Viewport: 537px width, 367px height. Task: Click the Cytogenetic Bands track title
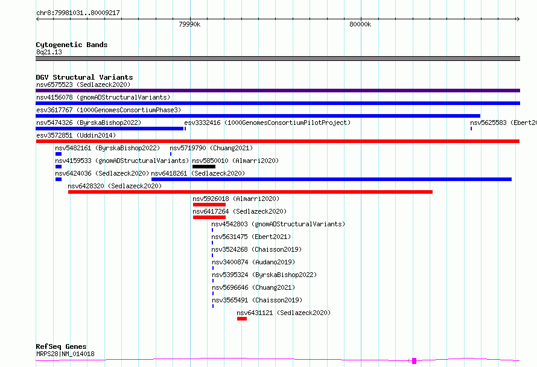tap(72, 45)
